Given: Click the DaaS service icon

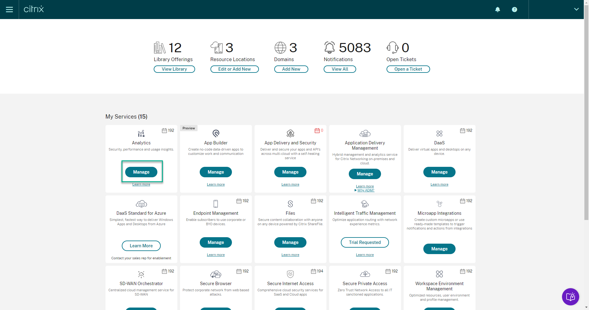Looking at the screenshot, I should [x=440, y=133].
